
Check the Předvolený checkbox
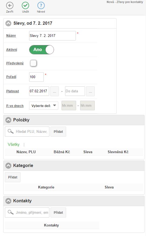pos(33,63)
